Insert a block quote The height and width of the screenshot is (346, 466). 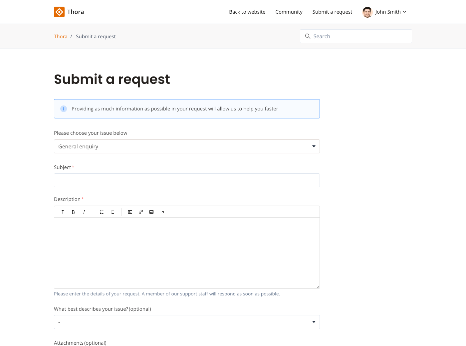click(162, 212)
